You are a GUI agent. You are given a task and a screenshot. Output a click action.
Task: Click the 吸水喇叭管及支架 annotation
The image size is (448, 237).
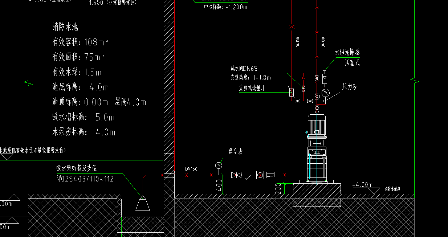point(77,168)
